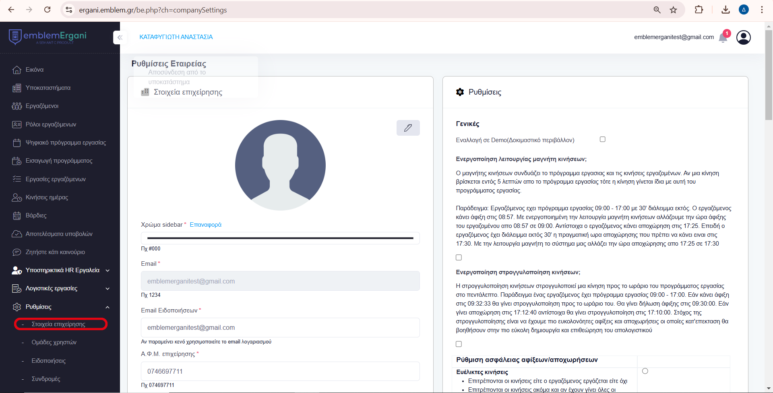Click the Επαναφορά link next to sidebar color
Viewport: 773px width, 393px height.
(x=205, y=225)
